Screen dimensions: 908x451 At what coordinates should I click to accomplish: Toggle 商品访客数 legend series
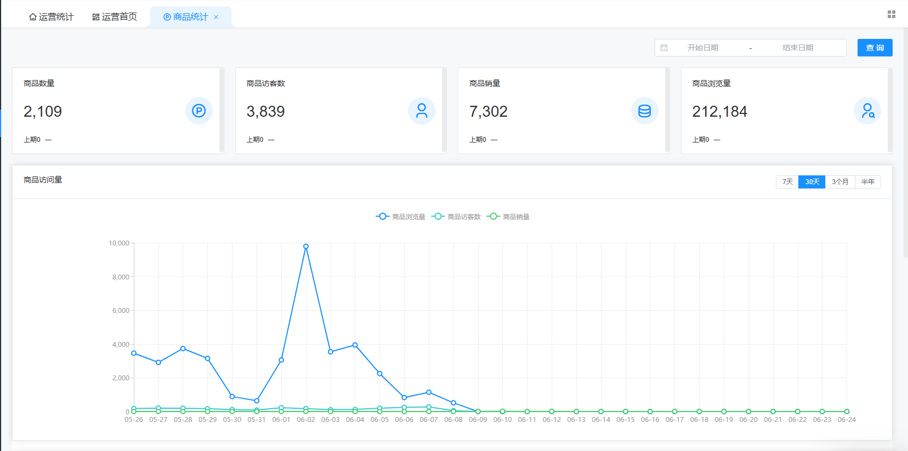coord(456,216)
